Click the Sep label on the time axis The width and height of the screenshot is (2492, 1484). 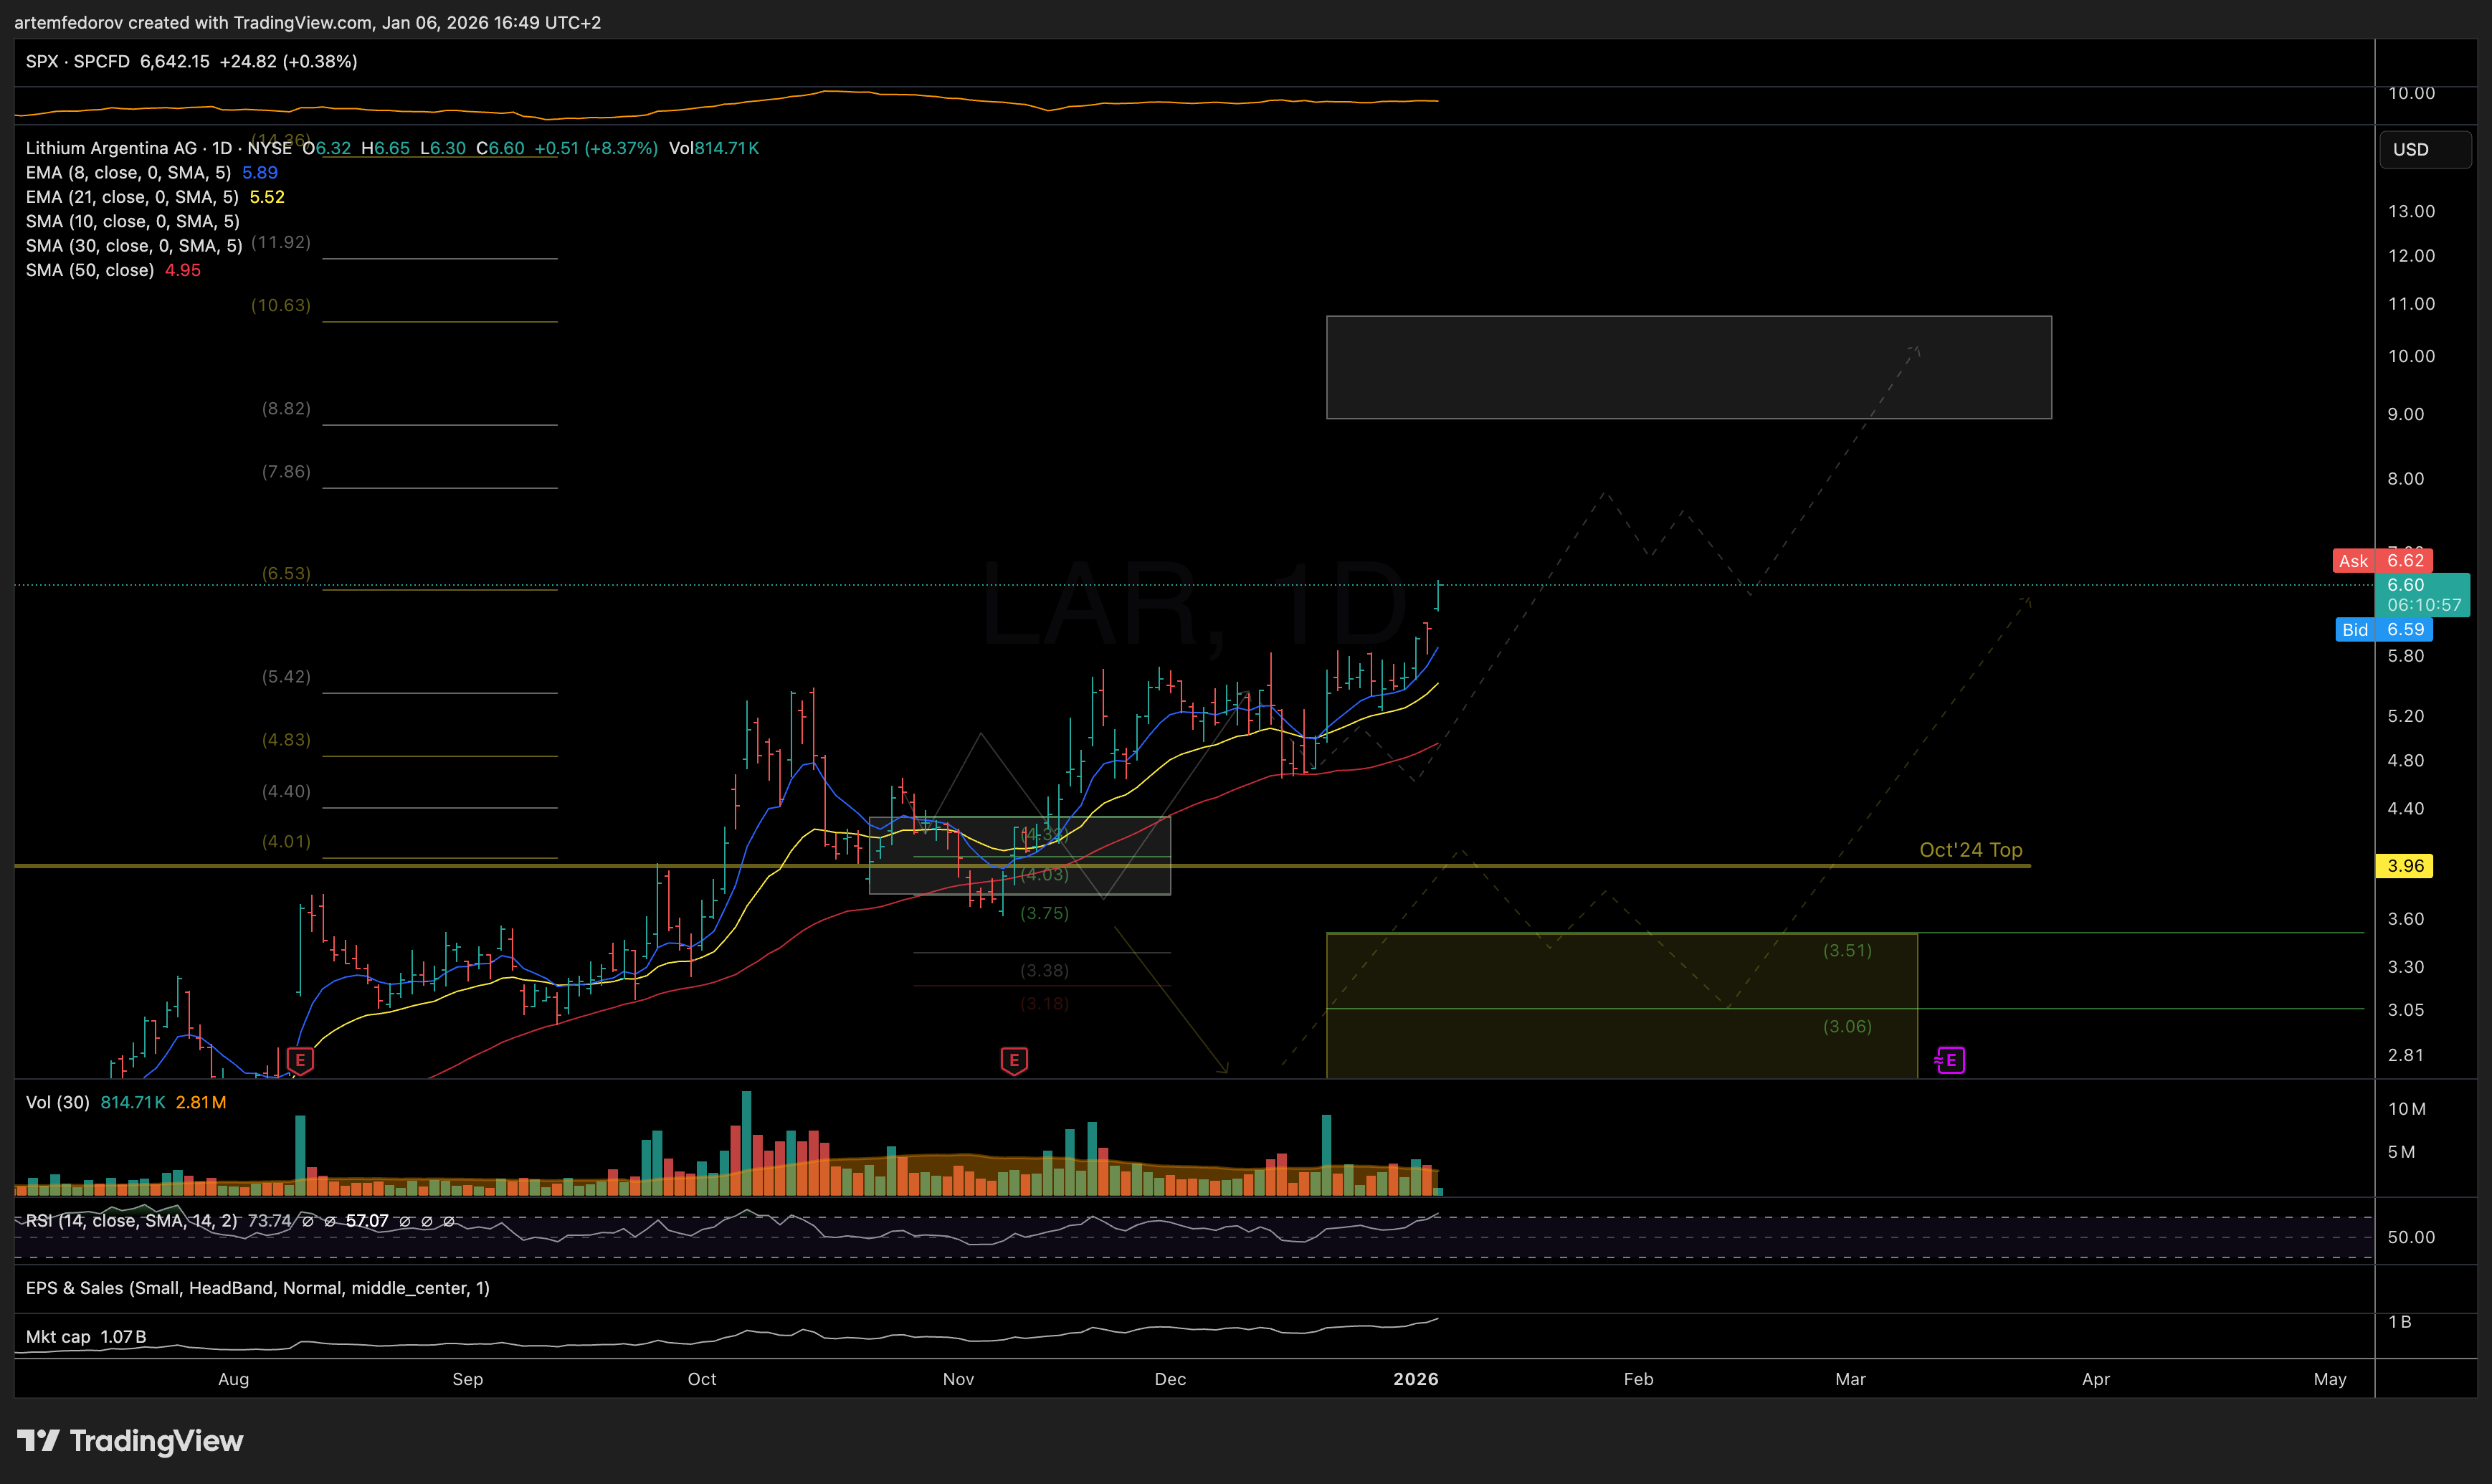[x=468, y=1379]
